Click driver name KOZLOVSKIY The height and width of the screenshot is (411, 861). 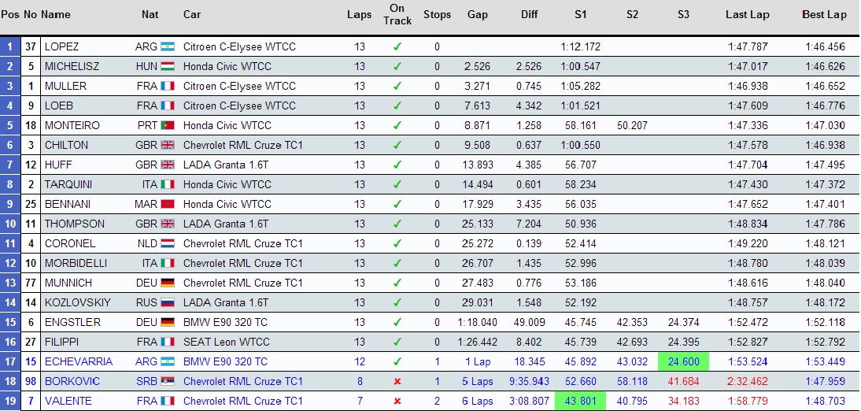[x=77, y=303]
